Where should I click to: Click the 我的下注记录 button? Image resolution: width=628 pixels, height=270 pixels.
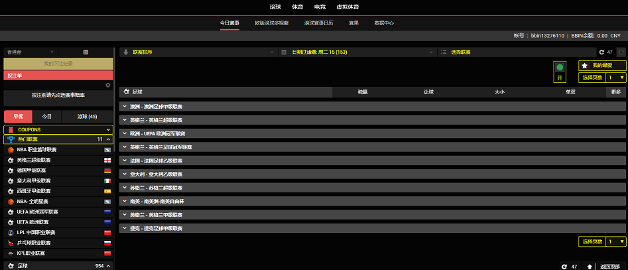coord(58,63)
